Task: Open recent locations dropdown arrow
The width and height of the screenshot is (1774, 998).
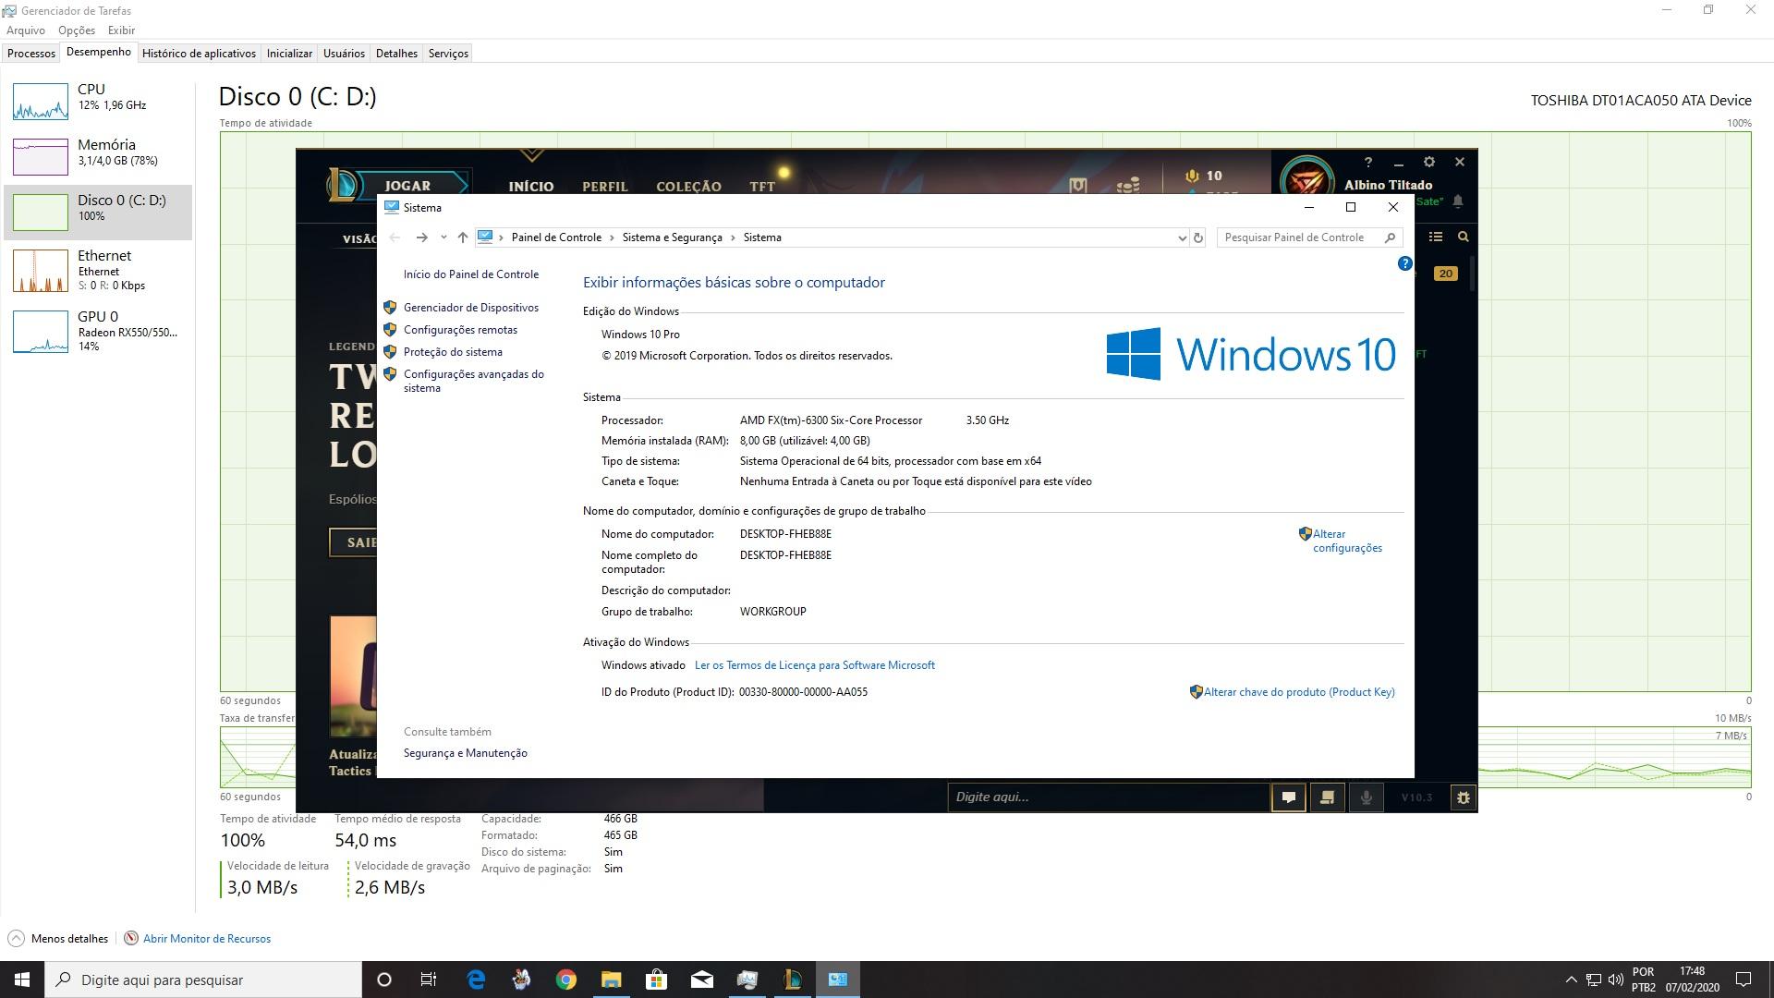Action: pyautogui.click(x=443, y=237)
